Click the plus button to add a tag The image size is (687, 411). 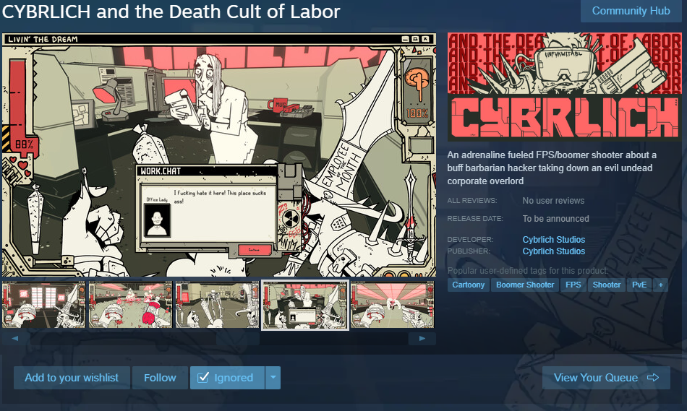[x=660, y=285]
